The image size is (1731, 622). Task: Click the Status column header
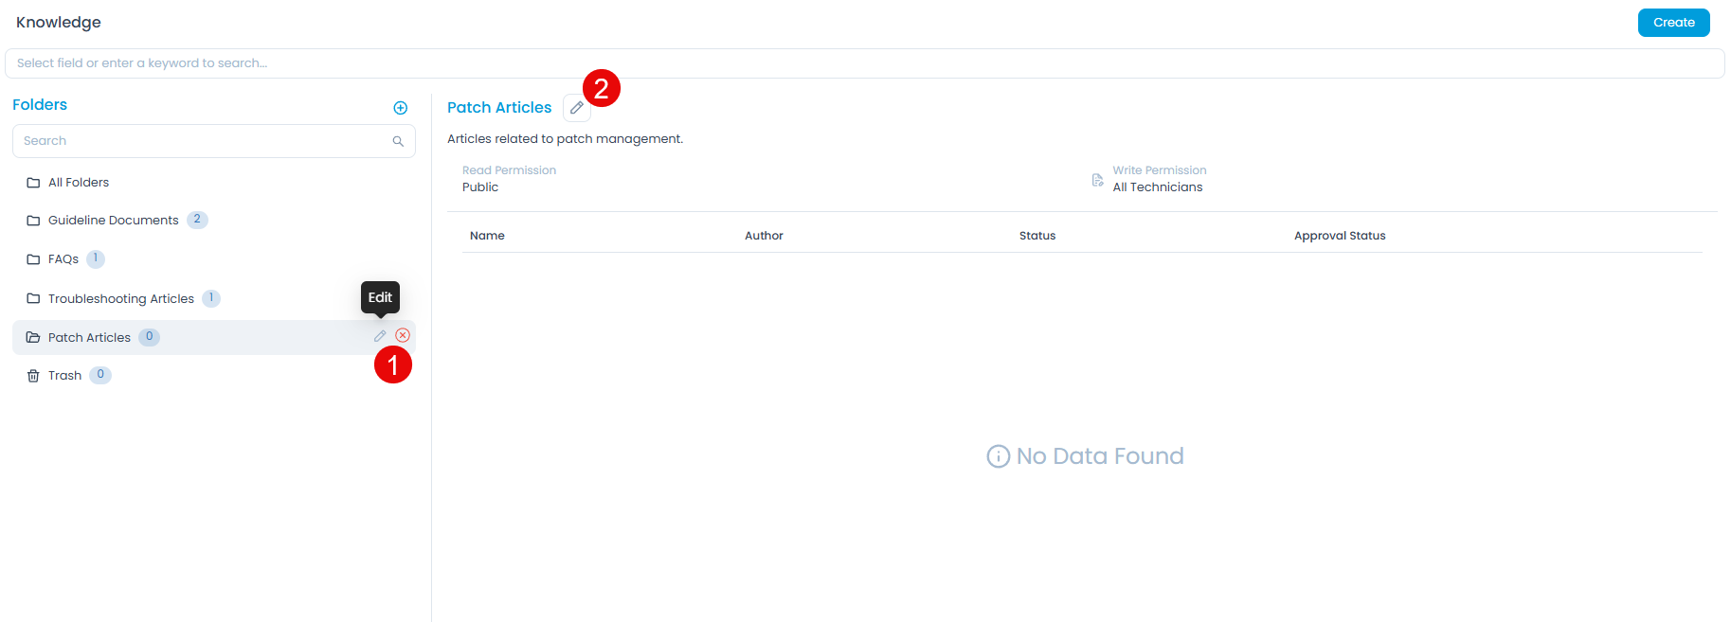coord(1037,236)
